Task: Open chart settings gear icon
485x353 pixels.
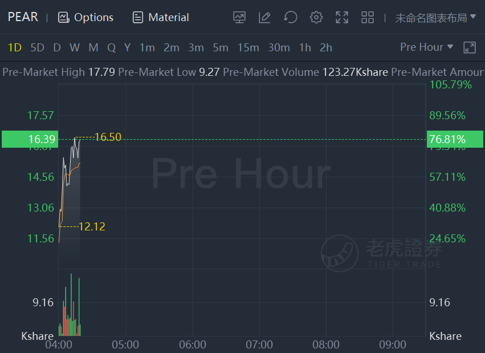Action: pyautogui.click(x=316, y=17)
